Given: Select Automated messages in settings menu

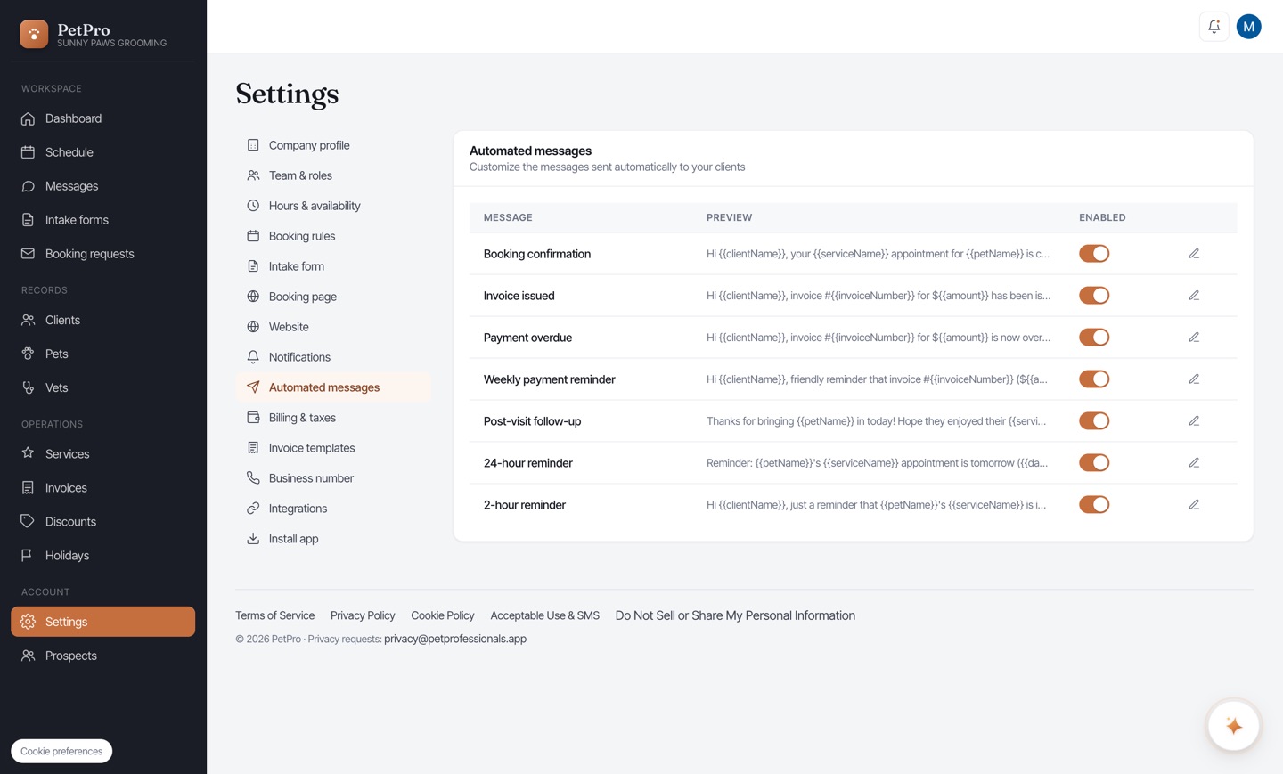Looking at the screenshot, I should [x=333, y=387].
